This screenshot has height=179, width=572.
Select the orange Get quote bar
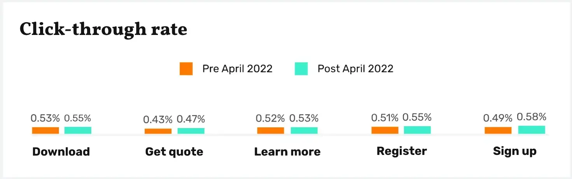pos(158,131)
